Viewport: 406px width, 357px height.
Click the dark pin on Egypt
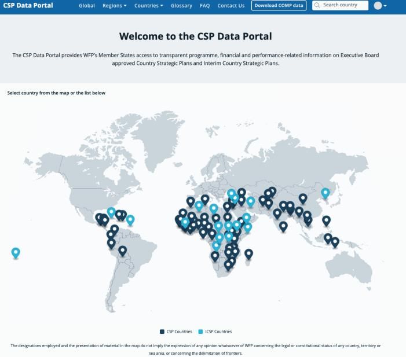pyautogui.click(x=227, y=207)
